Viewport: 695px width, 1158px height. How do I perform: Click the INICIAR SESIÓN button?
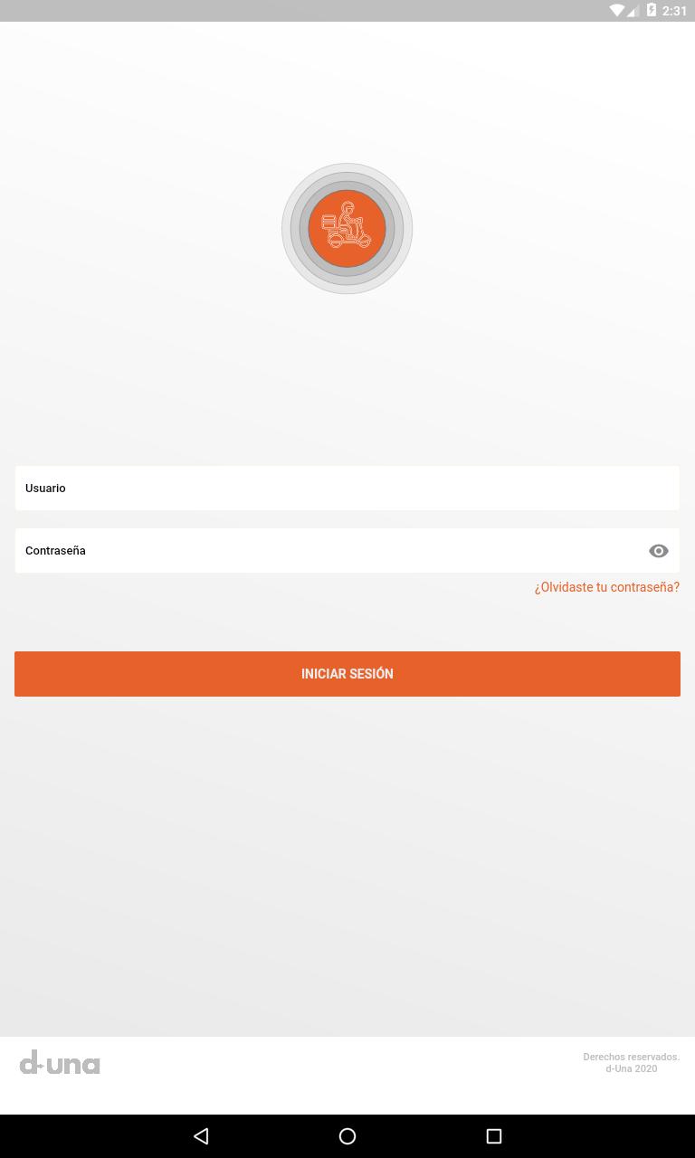point(347,674)
